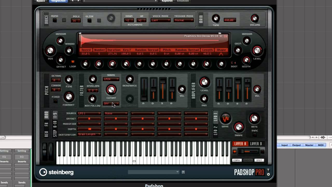Click the Formant knob
Screen dimensions: 332x187
[x=69, y=97]
